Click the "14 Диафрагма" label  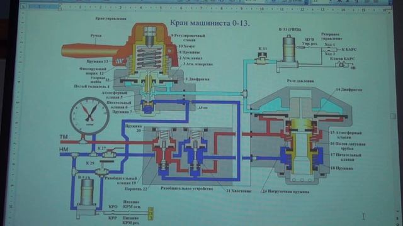(x=349, y=90)
